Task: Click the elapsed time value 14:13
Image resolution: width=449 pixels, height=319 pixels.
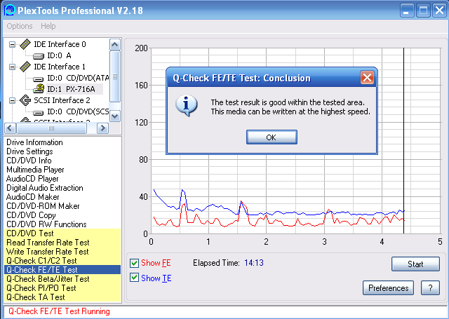Action: 254,263
